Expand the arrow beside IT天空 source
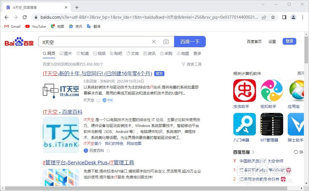309x191 pixels. coord(98,100)
